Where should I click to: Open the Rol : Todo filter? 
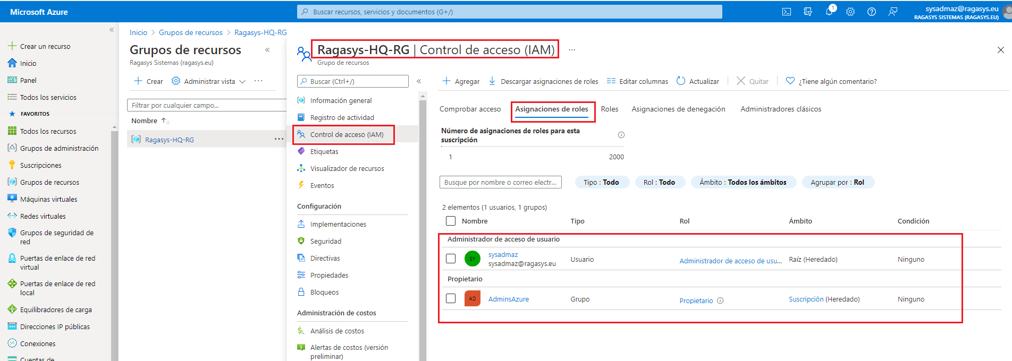coord(659,182)
